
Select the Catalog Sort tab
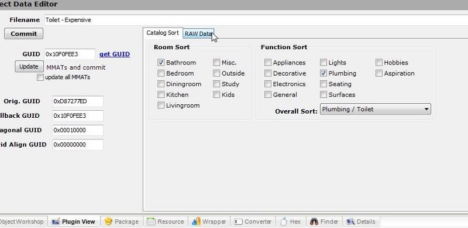click(x=163, y=33)
